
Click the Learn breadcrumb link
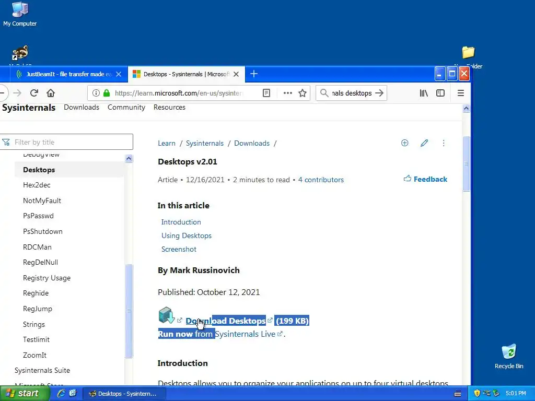pos(167,143)
